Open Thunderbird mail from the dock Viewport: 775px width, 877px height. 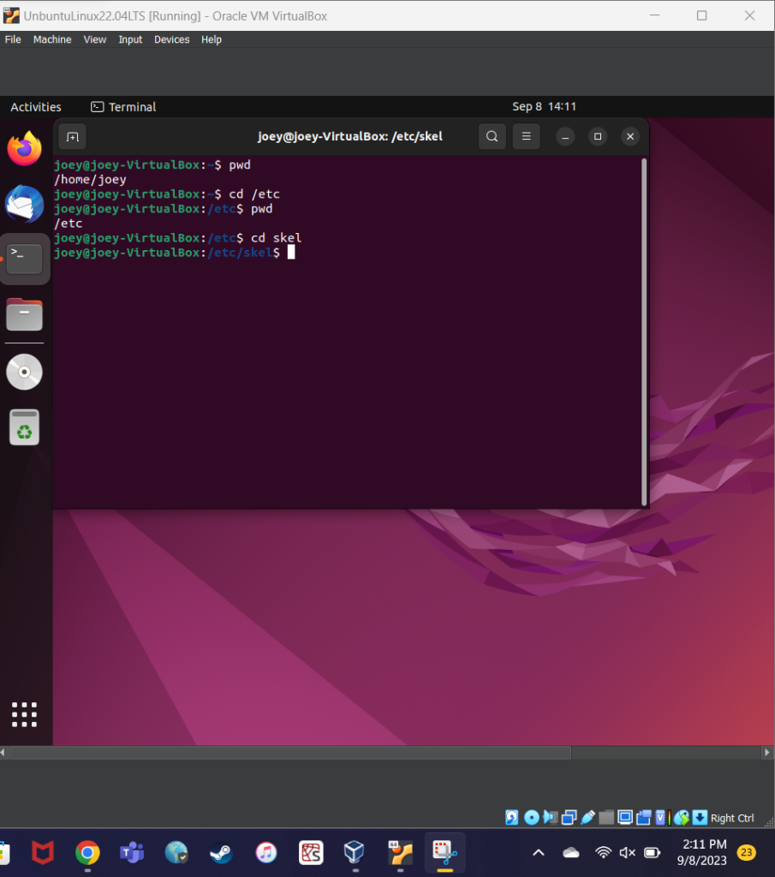pyautogui.click(x=24, y=204)
